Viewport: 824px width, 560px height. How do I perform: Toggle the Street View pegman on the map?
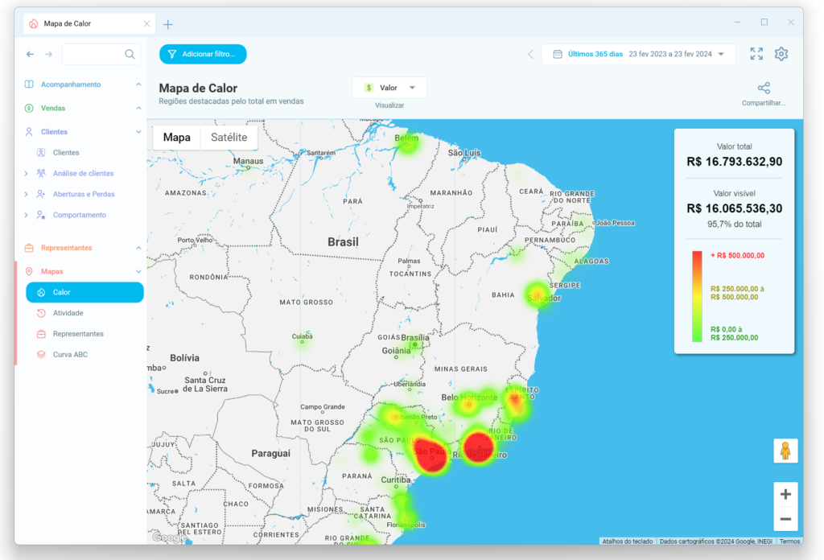click(785, 451)
